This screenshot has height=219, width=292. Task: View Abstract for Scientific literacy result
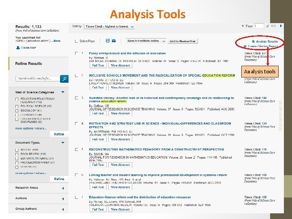click(x=120, y=114)
